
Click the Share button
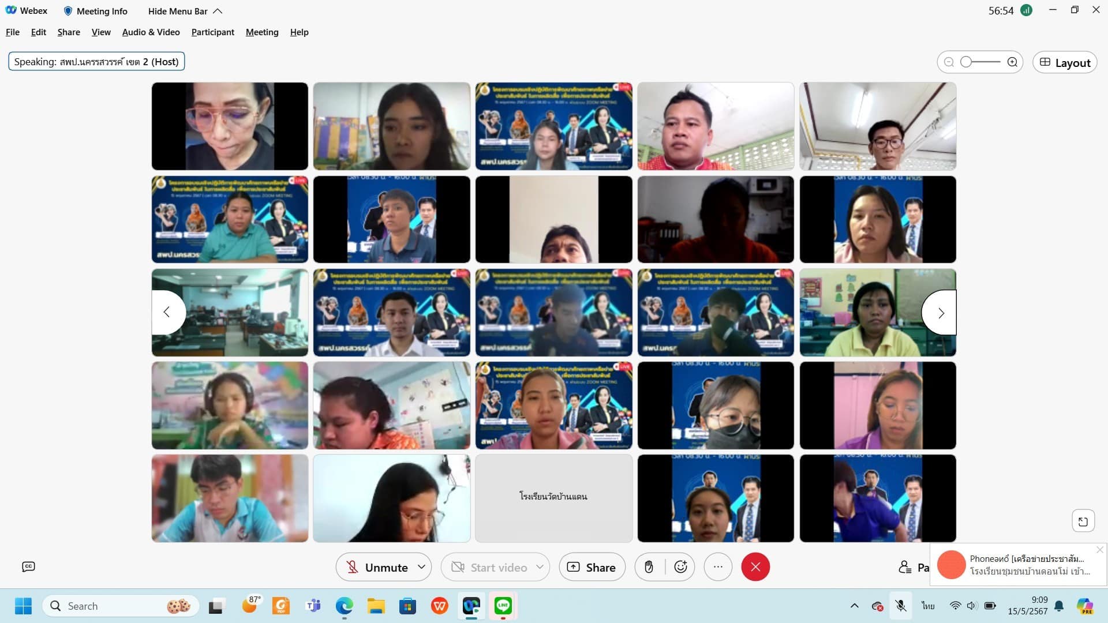pyautogui.click(x=592, y=568)
